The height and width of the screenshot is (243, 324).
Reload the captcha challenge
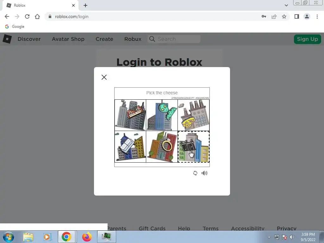[195, 173]
